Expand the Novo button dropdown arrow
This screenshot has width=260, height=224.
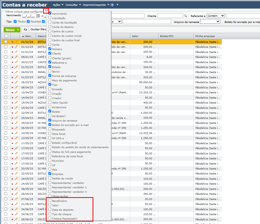18,30
